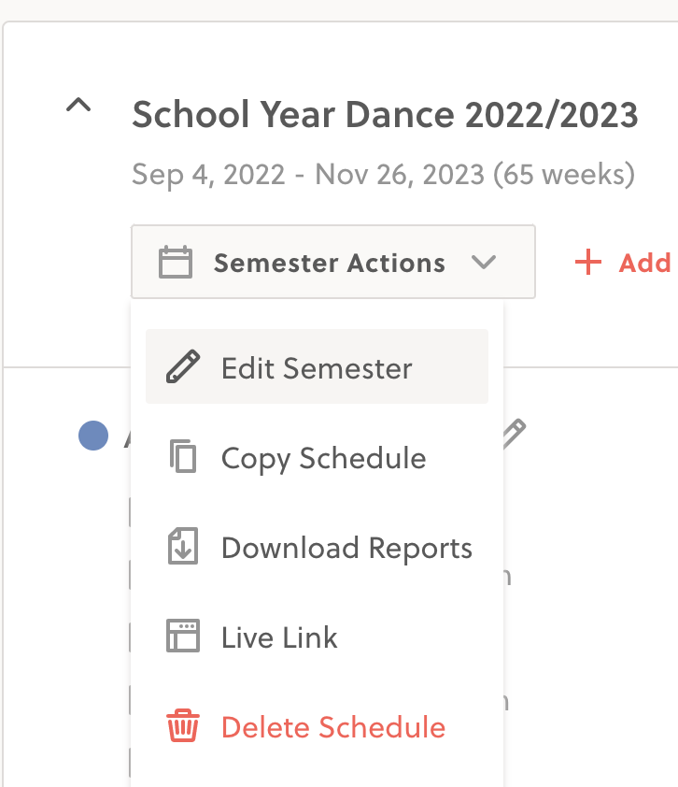Image resolution: width=678 pixels, height=787 pixels.
Task: Collapse the School Year Dance 2022/2023 section
Action: [79, 107]
